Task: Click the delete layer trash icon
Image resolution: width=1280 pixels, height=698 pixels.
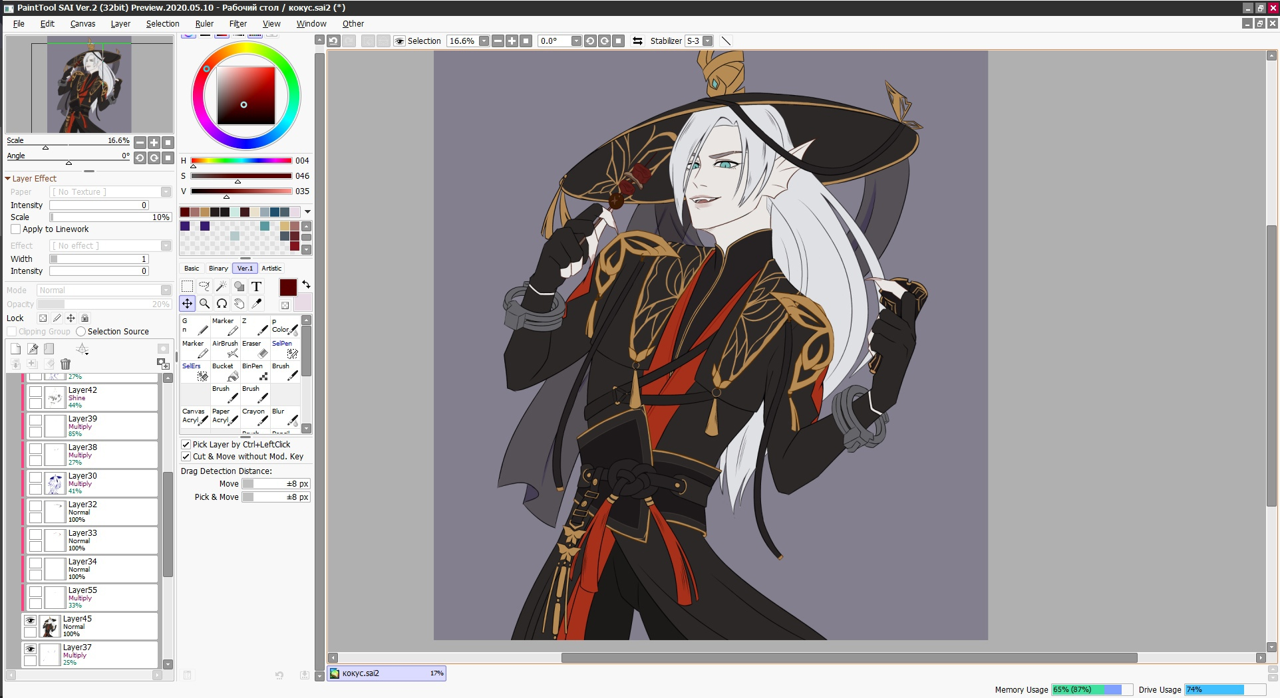Action: (x=65, y=364)
